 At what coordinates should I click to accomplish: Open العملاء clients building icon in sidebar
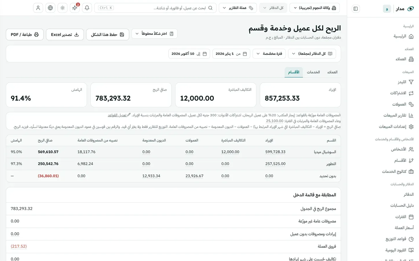click(x=411, y=59)
